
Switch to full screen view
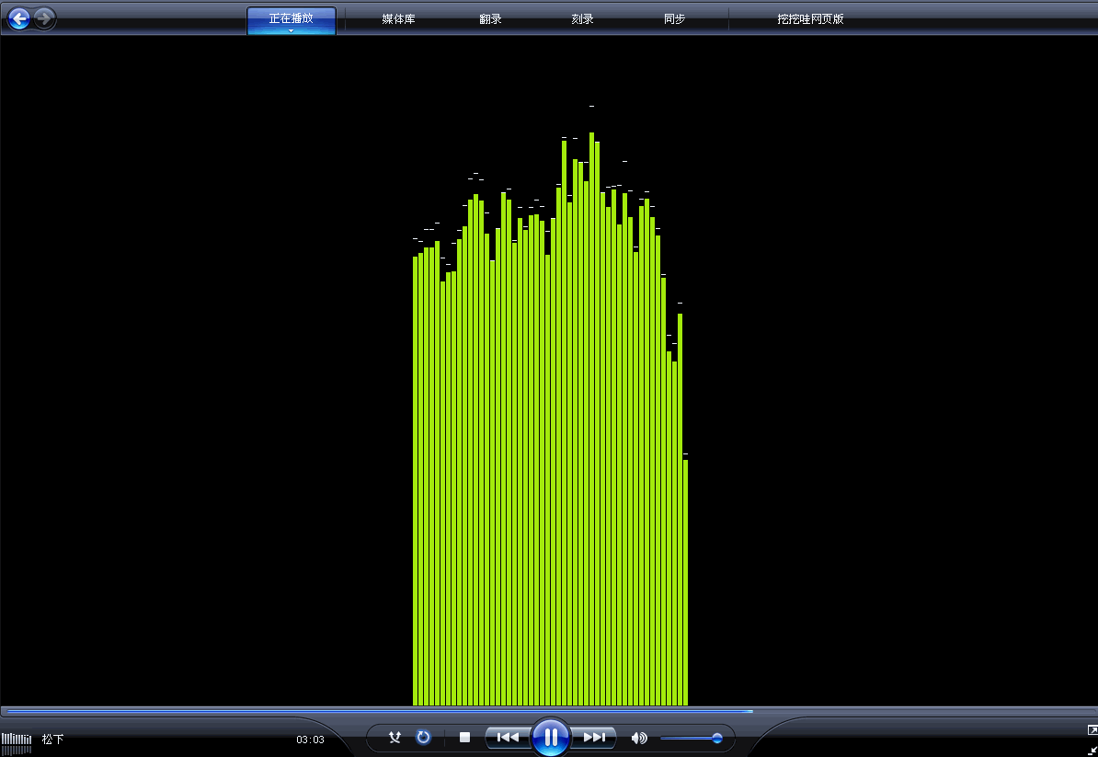(x=1092, y=730)
